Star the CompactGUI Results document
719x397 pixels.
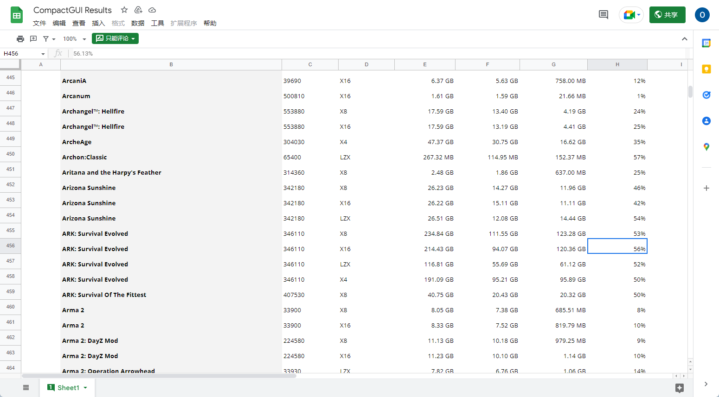pos(124,10)
